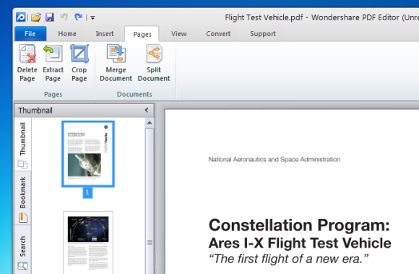
Task: Click the quote 'The first flight of a new era.'
Action: [x=288, y=259]
